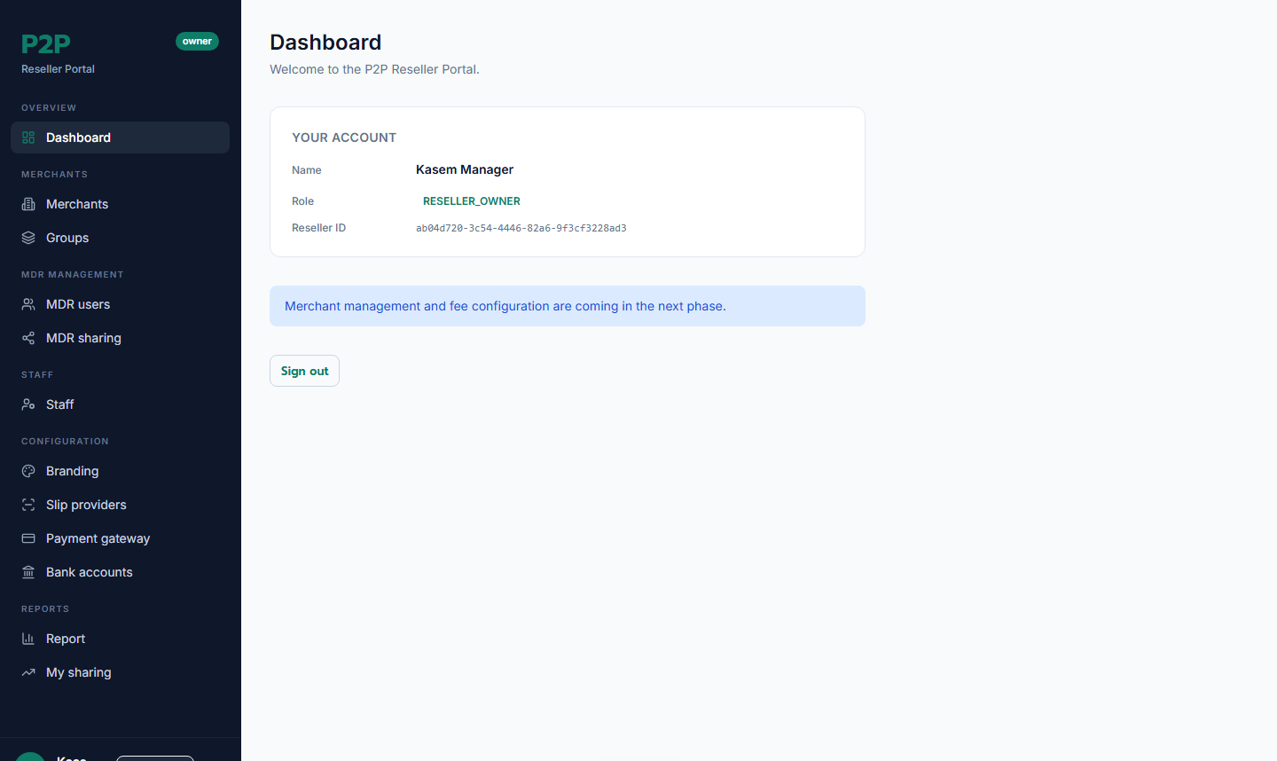Click the Sign out button
The image size is (1277, 761).
(304, 371)
